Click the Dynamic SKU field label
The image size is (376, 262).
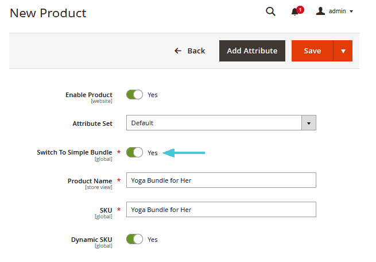[91, 239]
